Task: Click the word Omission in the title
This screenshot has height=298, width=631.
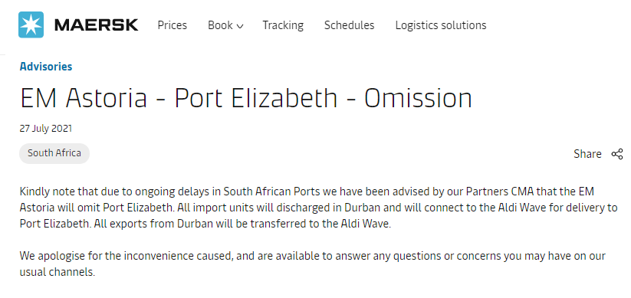Action: (418, 98)
